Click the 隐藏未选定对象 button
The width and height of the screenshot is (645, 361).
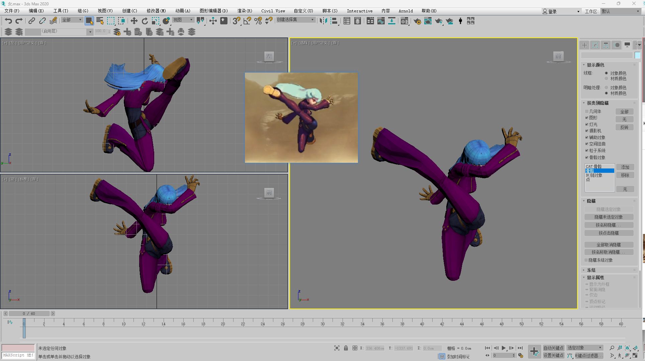tap(609, 217)
